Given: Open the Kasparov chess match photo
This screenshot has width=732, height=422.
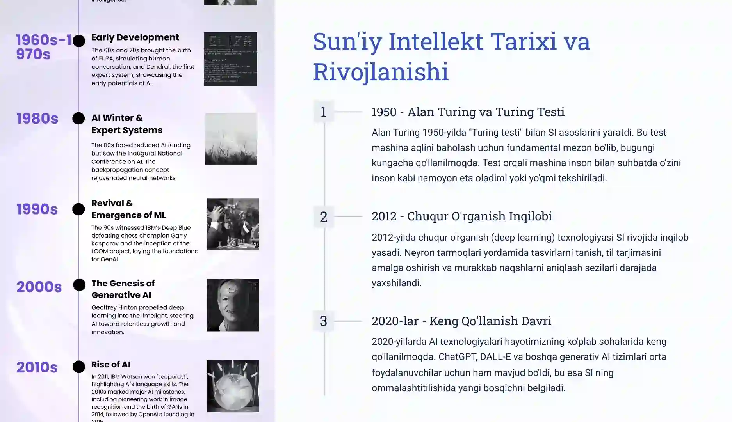Looking at the screenshot, I should pyautogui.click(x=233, y=224).
